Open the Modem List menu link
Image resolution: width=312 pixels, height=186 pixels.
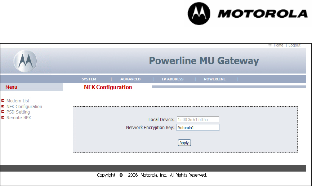click(18, 101)
